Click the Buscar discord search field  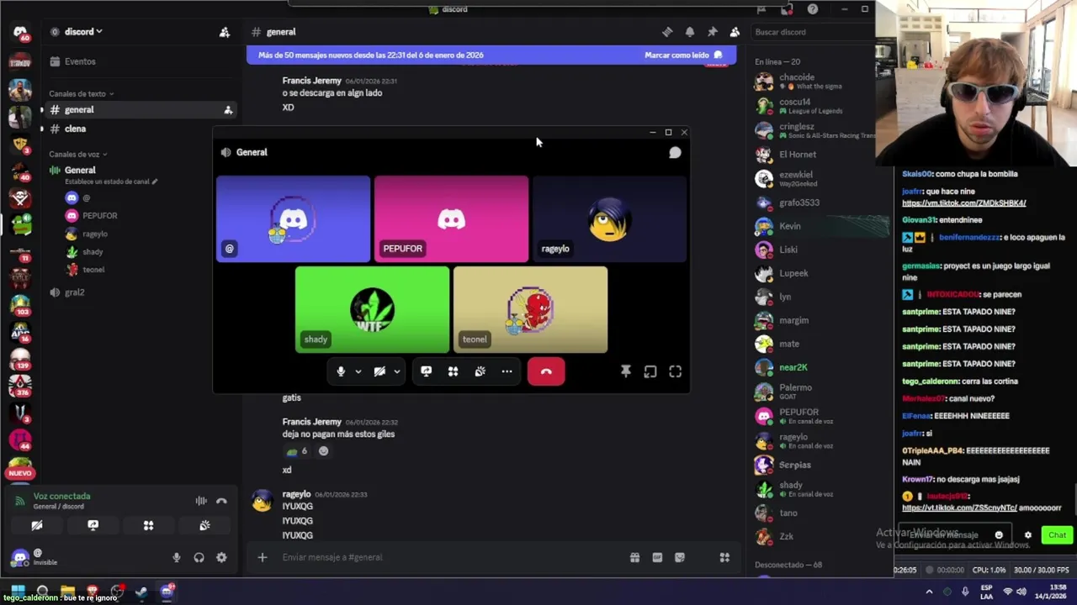click(811, 32)
